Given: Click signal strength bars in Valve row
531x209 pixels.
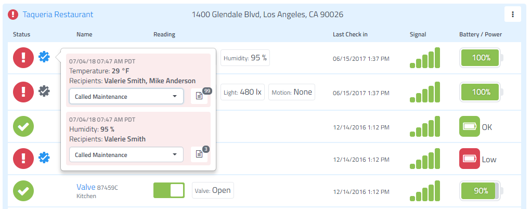Looking at the screenshot, I should [x=425, y=191].
